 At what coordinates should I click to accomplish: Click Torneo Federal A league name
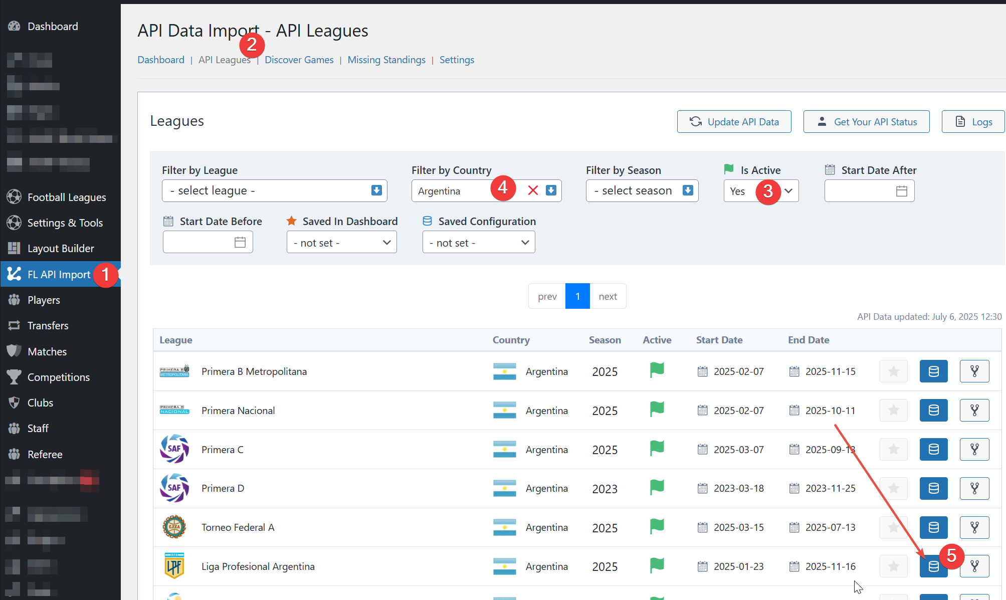tap(238, 527)
